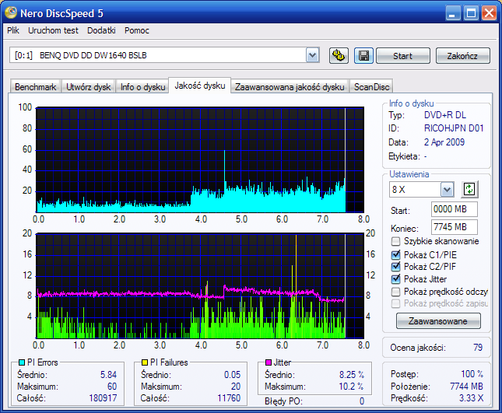Click the Zakończ button
Viewport: 502px width, 413px height.
tap(462, 56)
